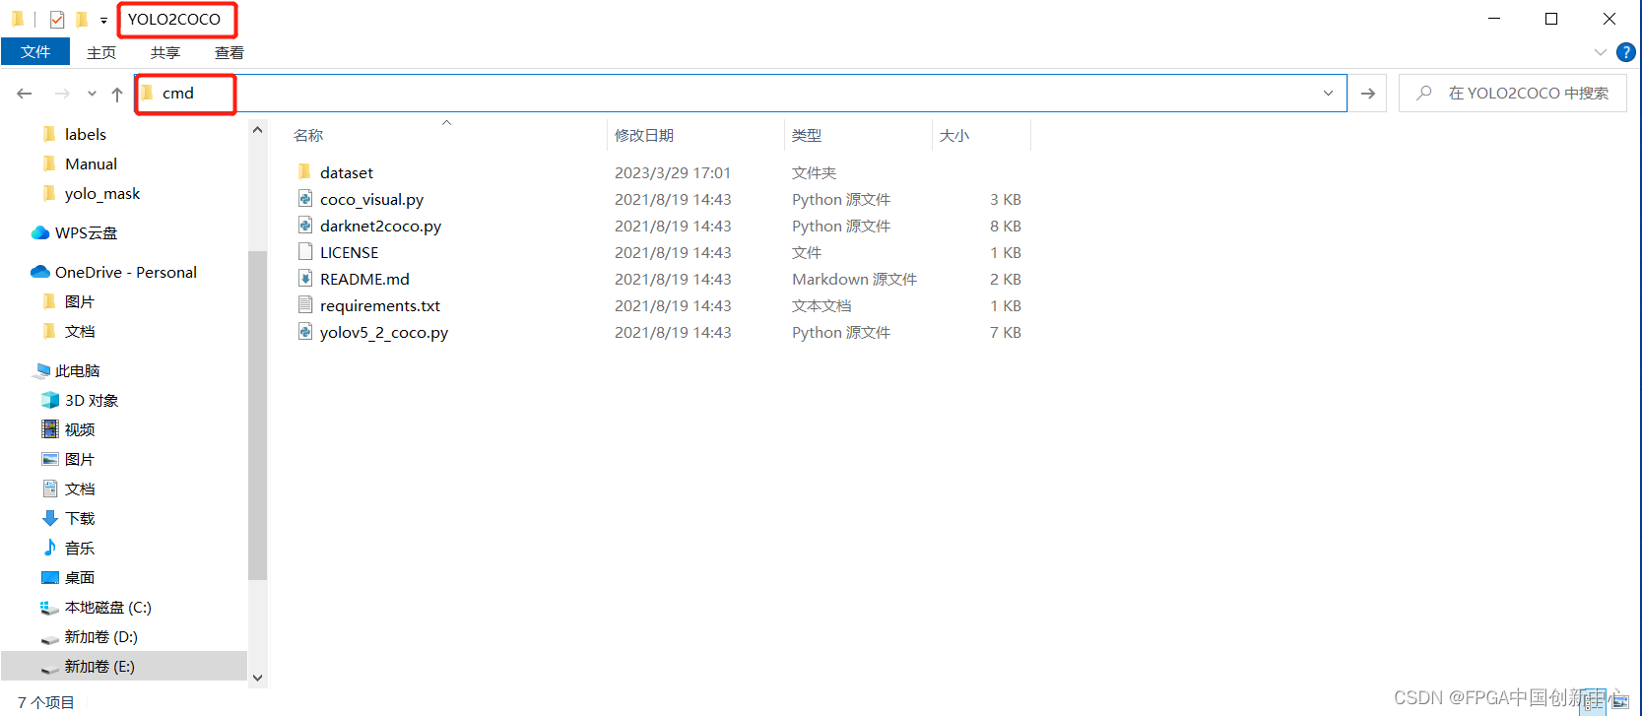1642x716 pixels.
Task: Select requirements.txt file icon
Action: (x=305, y=304)
